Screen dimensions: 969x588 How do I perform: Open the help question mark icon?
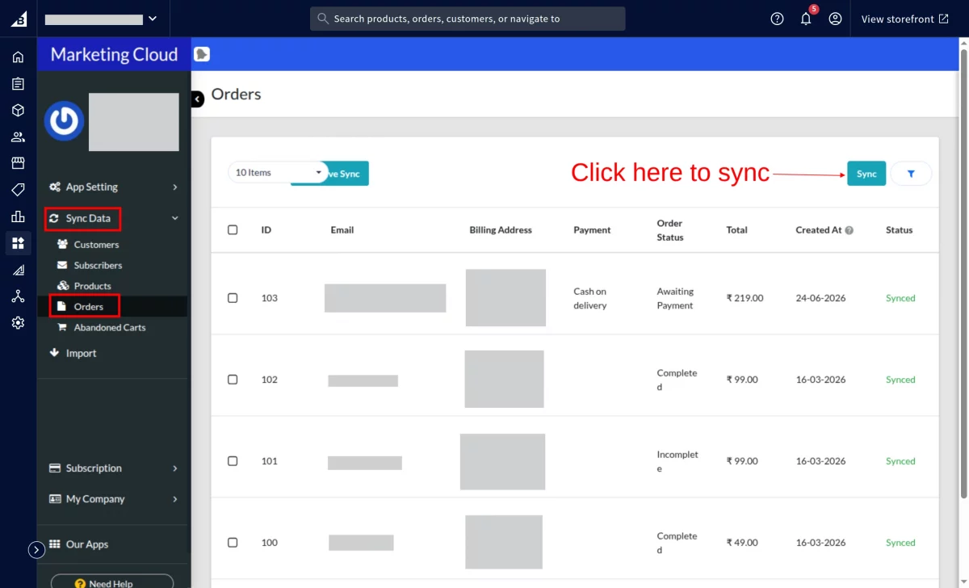click(x=777, y=19)
